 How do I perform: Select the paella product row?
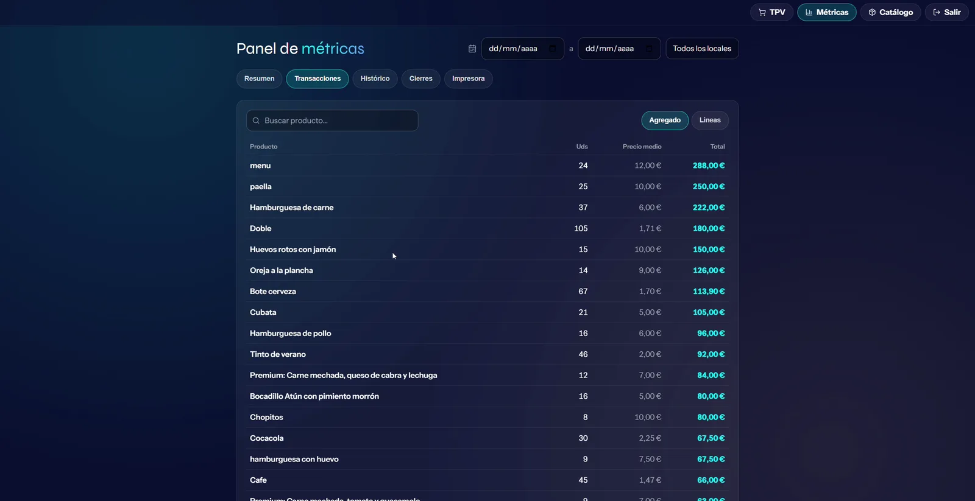click(x=487, y=186)
